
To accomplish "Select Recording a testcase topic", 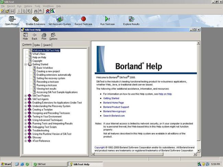I will tap(47, 82).
